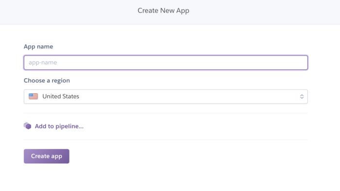Select the United States text in region field
The height and width of the screenshot is (191, 340).
pos(61,97)
